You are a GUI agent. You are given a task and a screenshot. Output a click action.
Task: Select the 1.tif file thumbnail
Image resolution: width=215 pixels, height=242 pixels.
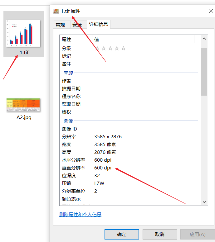click(x=23, y=33)
